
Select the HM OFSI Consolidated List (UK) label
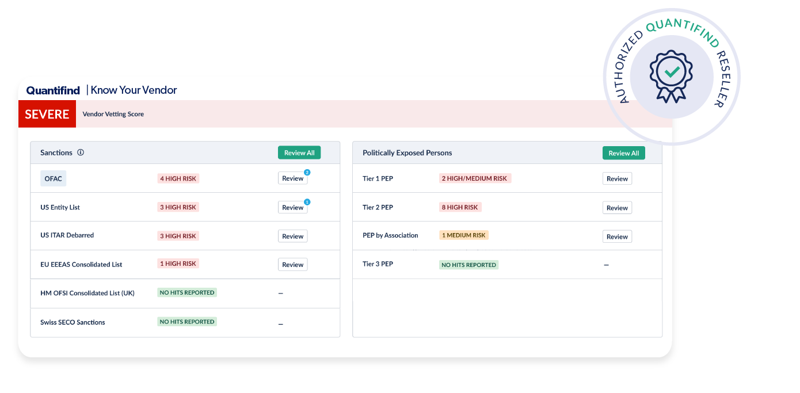coord(87,293)
